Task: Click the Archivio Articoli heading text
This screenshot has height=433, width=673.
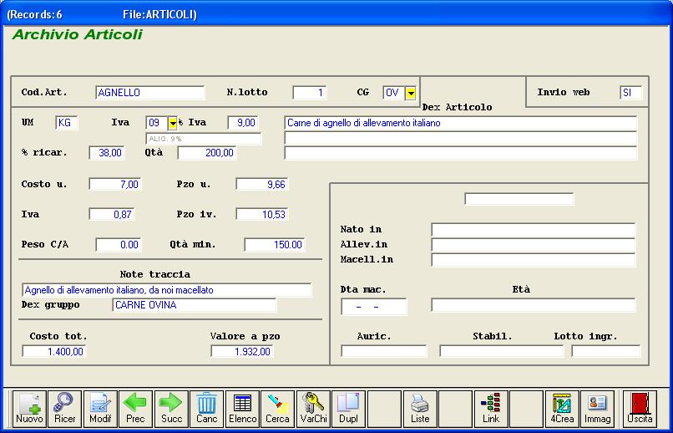Action: 78,35
